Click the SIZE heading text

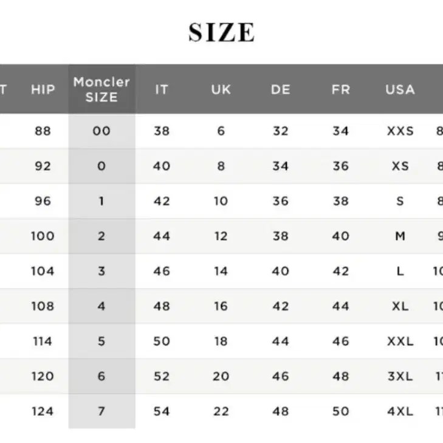pos(222,32)
